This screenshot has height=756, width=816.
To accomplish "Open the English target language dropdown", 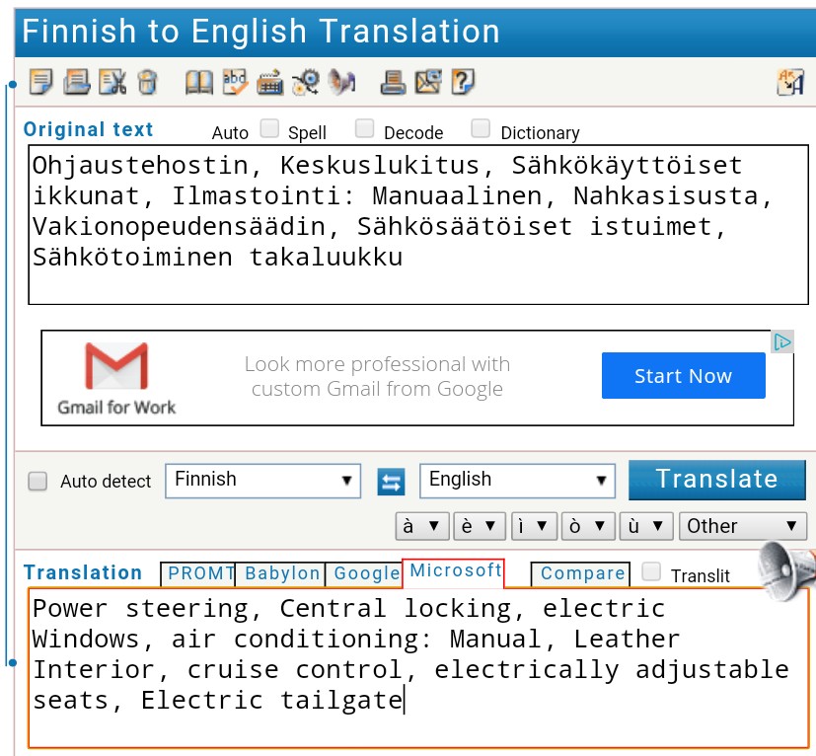I will [x=517, y=481].
